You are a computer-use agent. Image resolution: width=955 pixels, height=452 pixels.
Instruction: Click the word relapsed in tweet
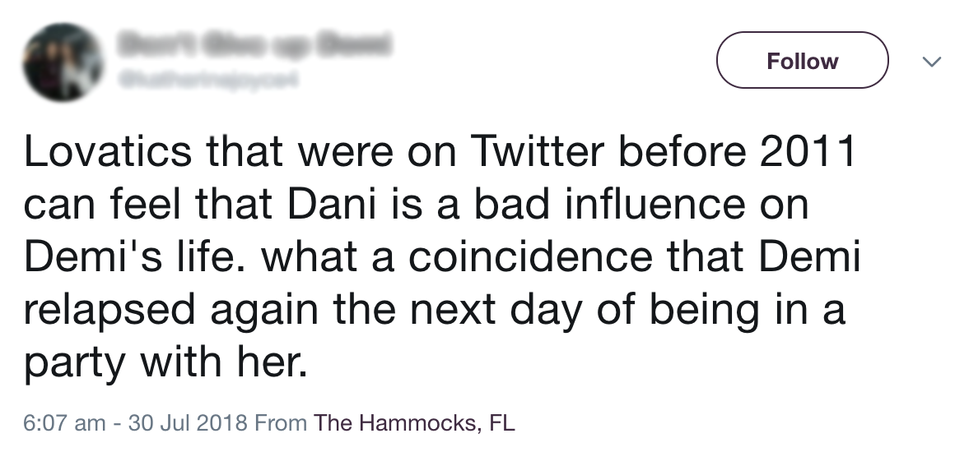point(109,308)
